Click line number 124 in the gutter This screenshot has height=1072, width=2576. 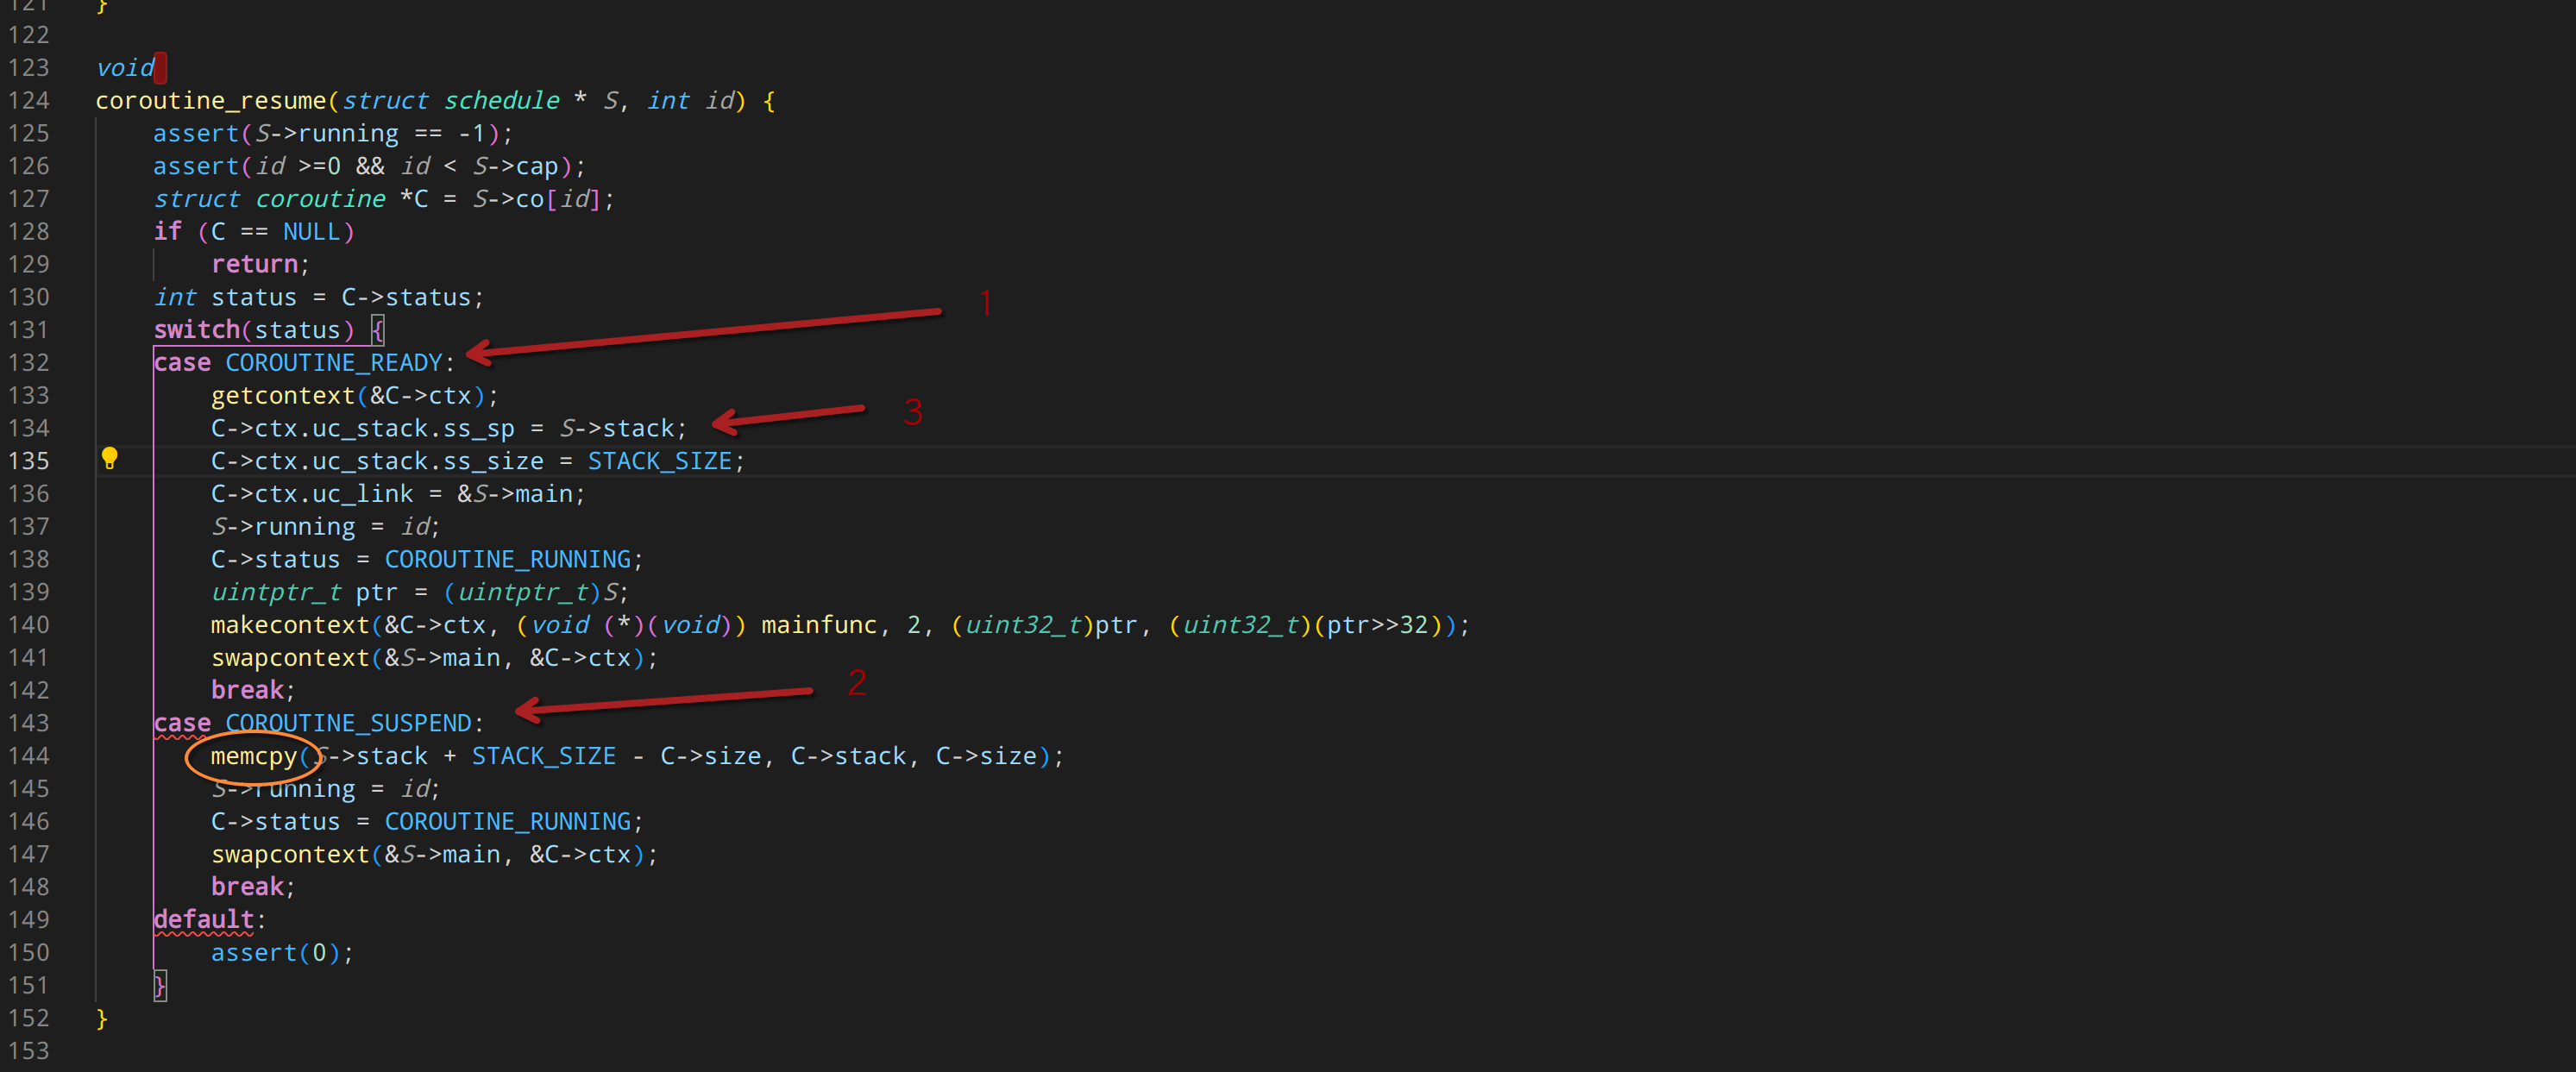tap(29, 100)
